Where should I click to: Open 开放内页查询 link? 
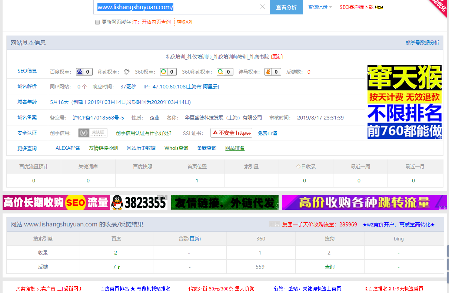click(156, 22)
